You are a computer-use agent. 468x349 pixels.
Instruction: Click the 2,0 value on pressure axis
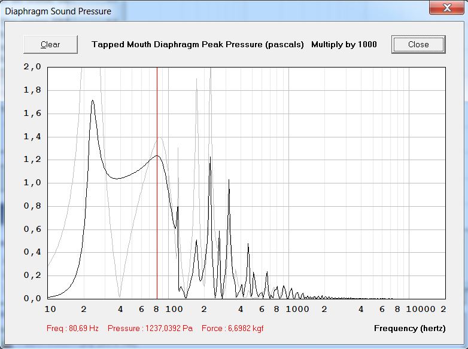[32, 66]
